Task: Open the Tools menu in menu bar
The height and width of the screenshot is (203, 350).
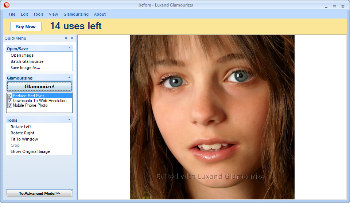Action: (x=38, y=14)
